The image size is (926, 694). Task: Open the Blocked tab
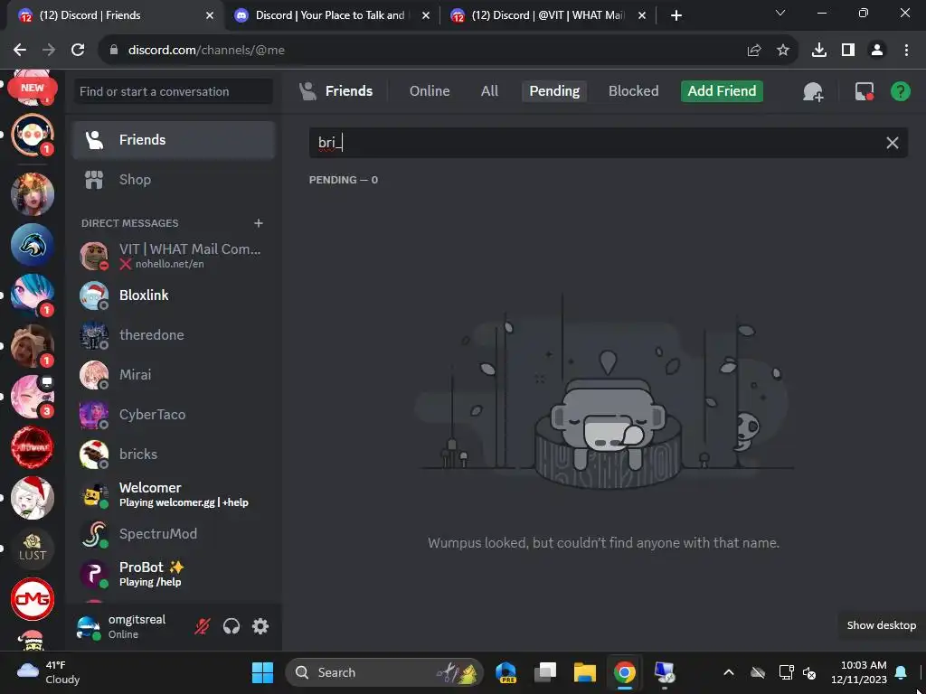pyautogui.click(x=633, y=91)
